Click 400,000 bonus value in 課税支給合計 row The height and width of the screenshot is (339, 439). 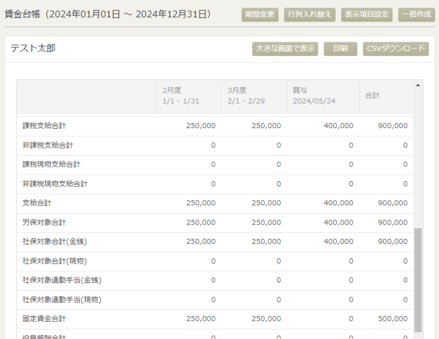click(x=338, y=126)
